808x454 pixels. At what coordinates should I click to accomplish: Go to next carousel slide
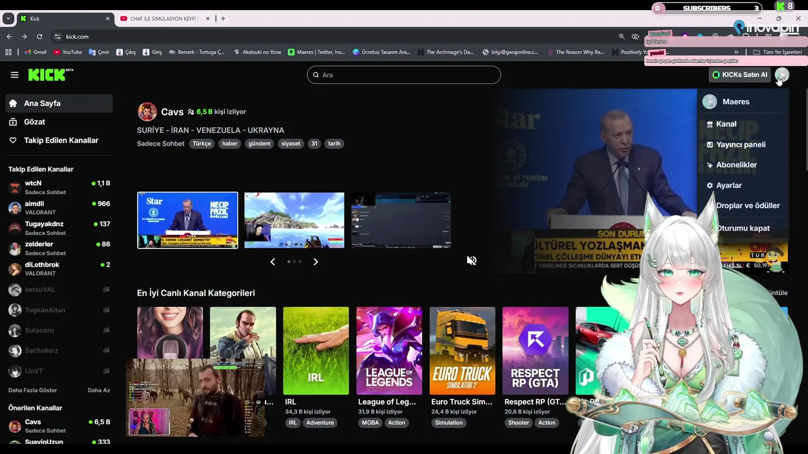click(316, 262)
